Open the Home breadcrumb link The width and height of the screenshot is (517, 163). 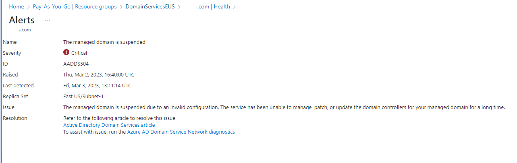click(x=16, y=7)
